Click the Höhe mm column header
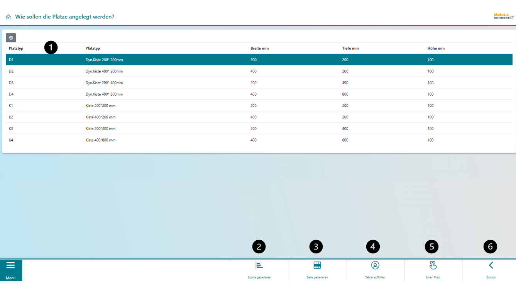The width and height of the screenshot is (516, 290). pos(436,48)
